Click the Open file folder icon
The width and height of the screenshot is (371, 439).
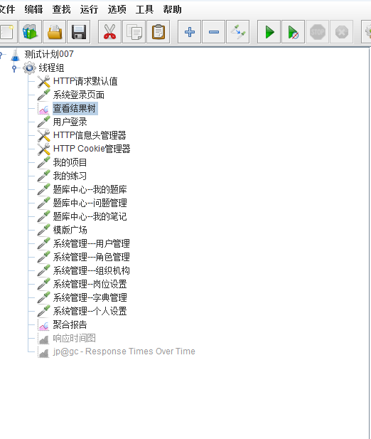click(x=55, y=31)
